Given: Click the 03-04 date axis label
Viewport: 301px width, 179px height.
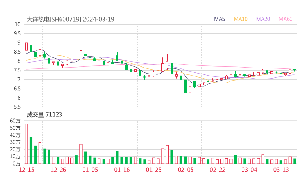Looking at the screenshot, I should [x=249, y=170].
